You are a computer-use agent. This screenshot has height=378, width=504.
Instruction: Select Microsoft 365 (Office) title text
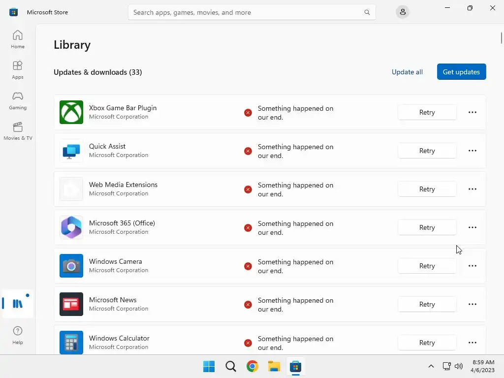point(122,223)
